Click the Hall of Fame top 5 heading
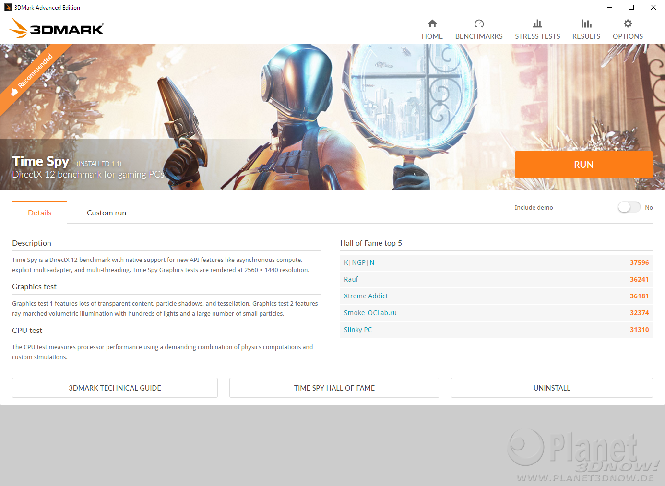 (x=371, y=243)
